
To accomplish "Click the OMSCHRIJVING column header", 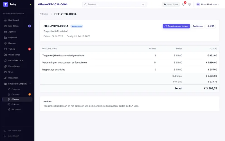I will (50, 49).
